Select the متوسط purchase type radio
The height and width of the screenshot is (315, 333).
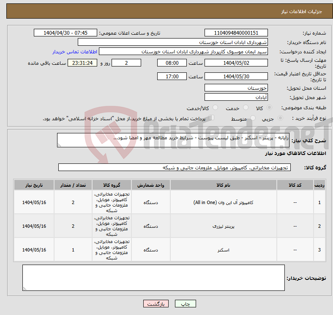(x=253, y=118)
